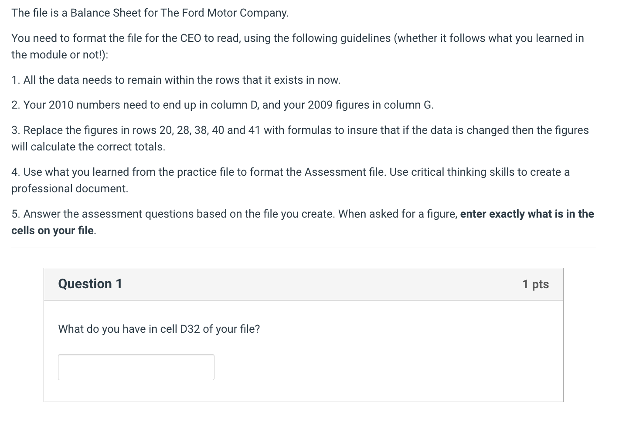
Task: Click guideline 1 about data remaining within rows
Action: pyautogui.click(x=176, y=80)
